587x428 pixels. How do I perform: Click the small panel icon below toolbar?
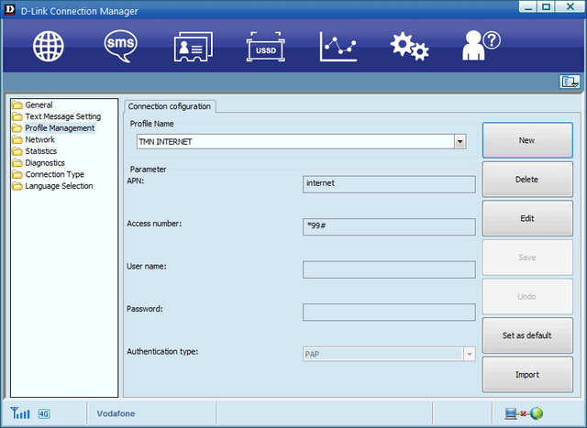point(570,82)
